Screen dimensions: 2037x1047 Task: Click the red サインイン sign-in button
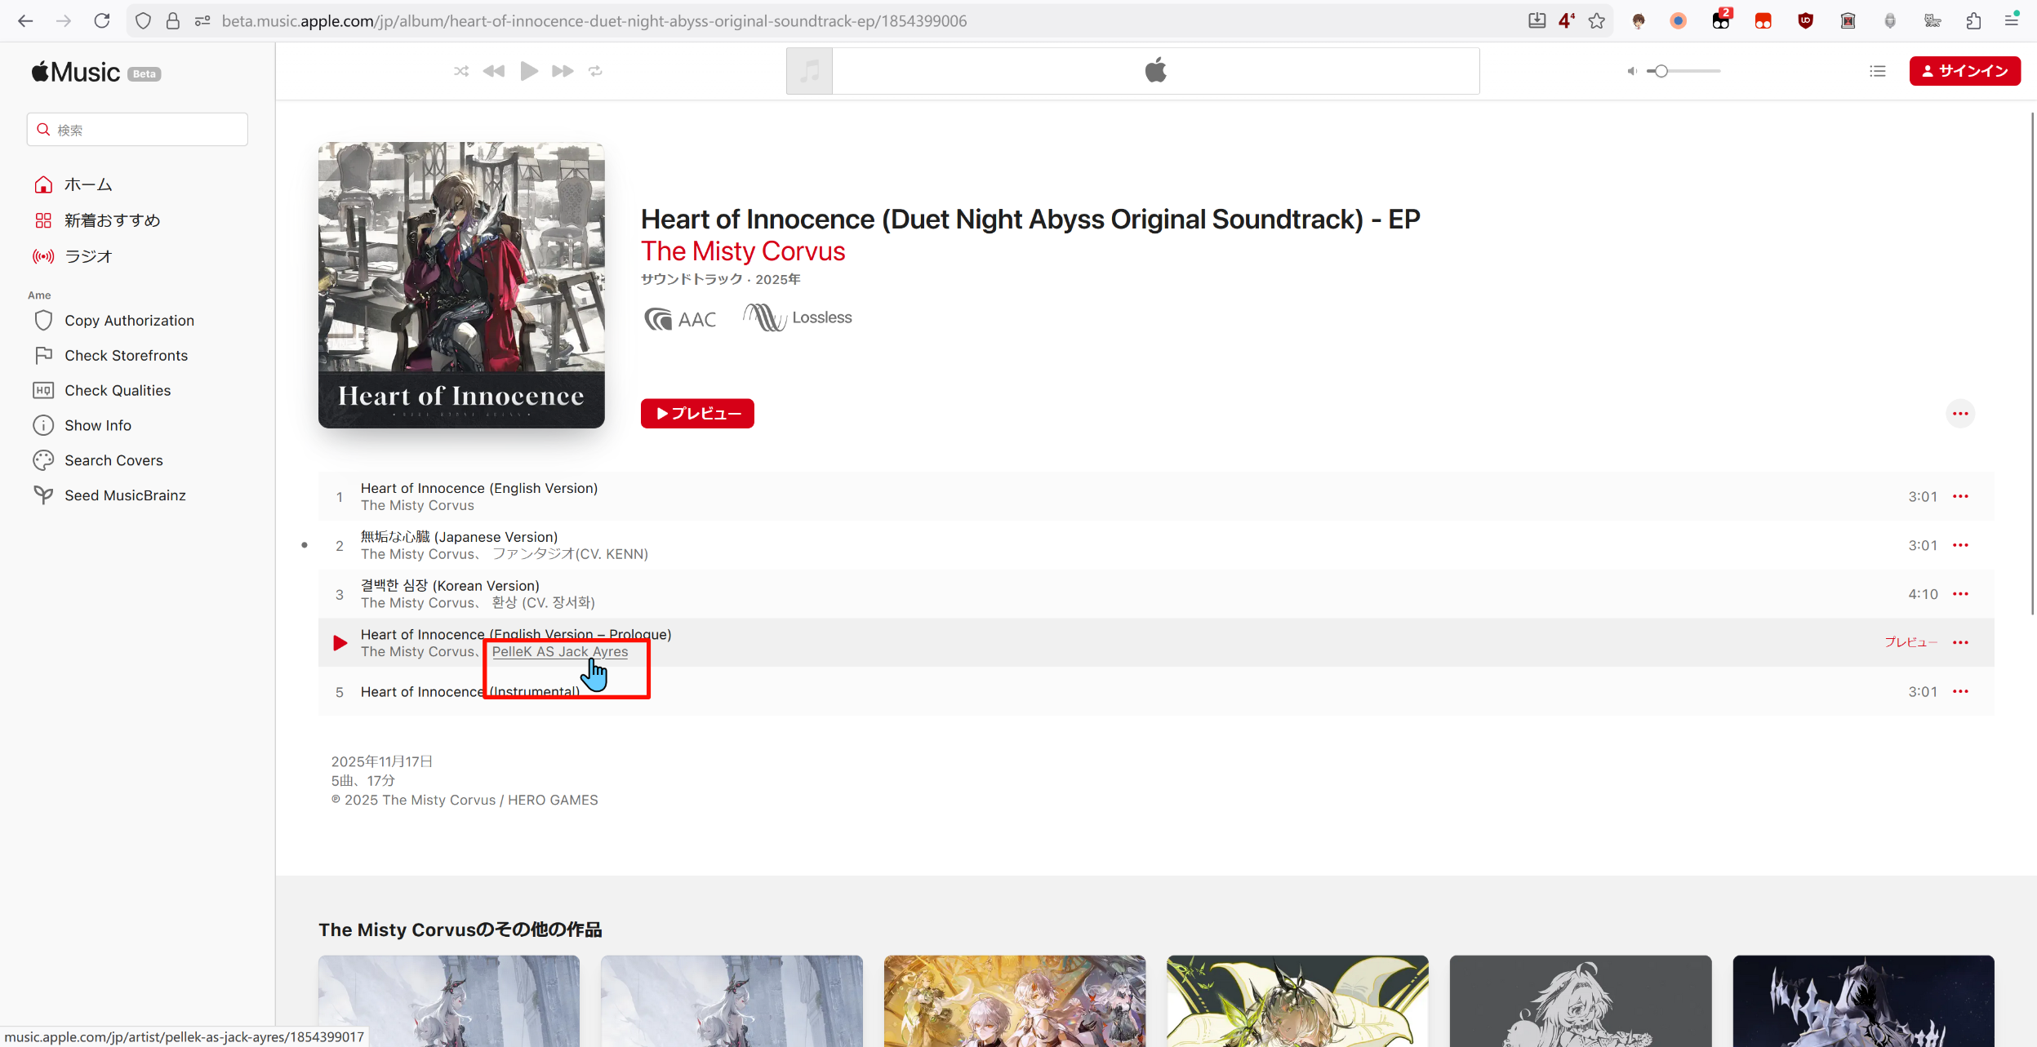[1964, 71]
